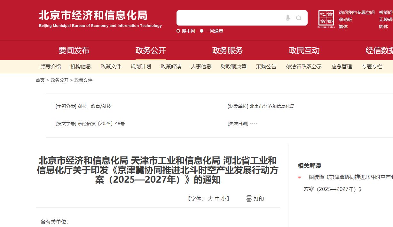
Task: Open the 政务服务 main navigation tab
Action: tap(227, 50)
